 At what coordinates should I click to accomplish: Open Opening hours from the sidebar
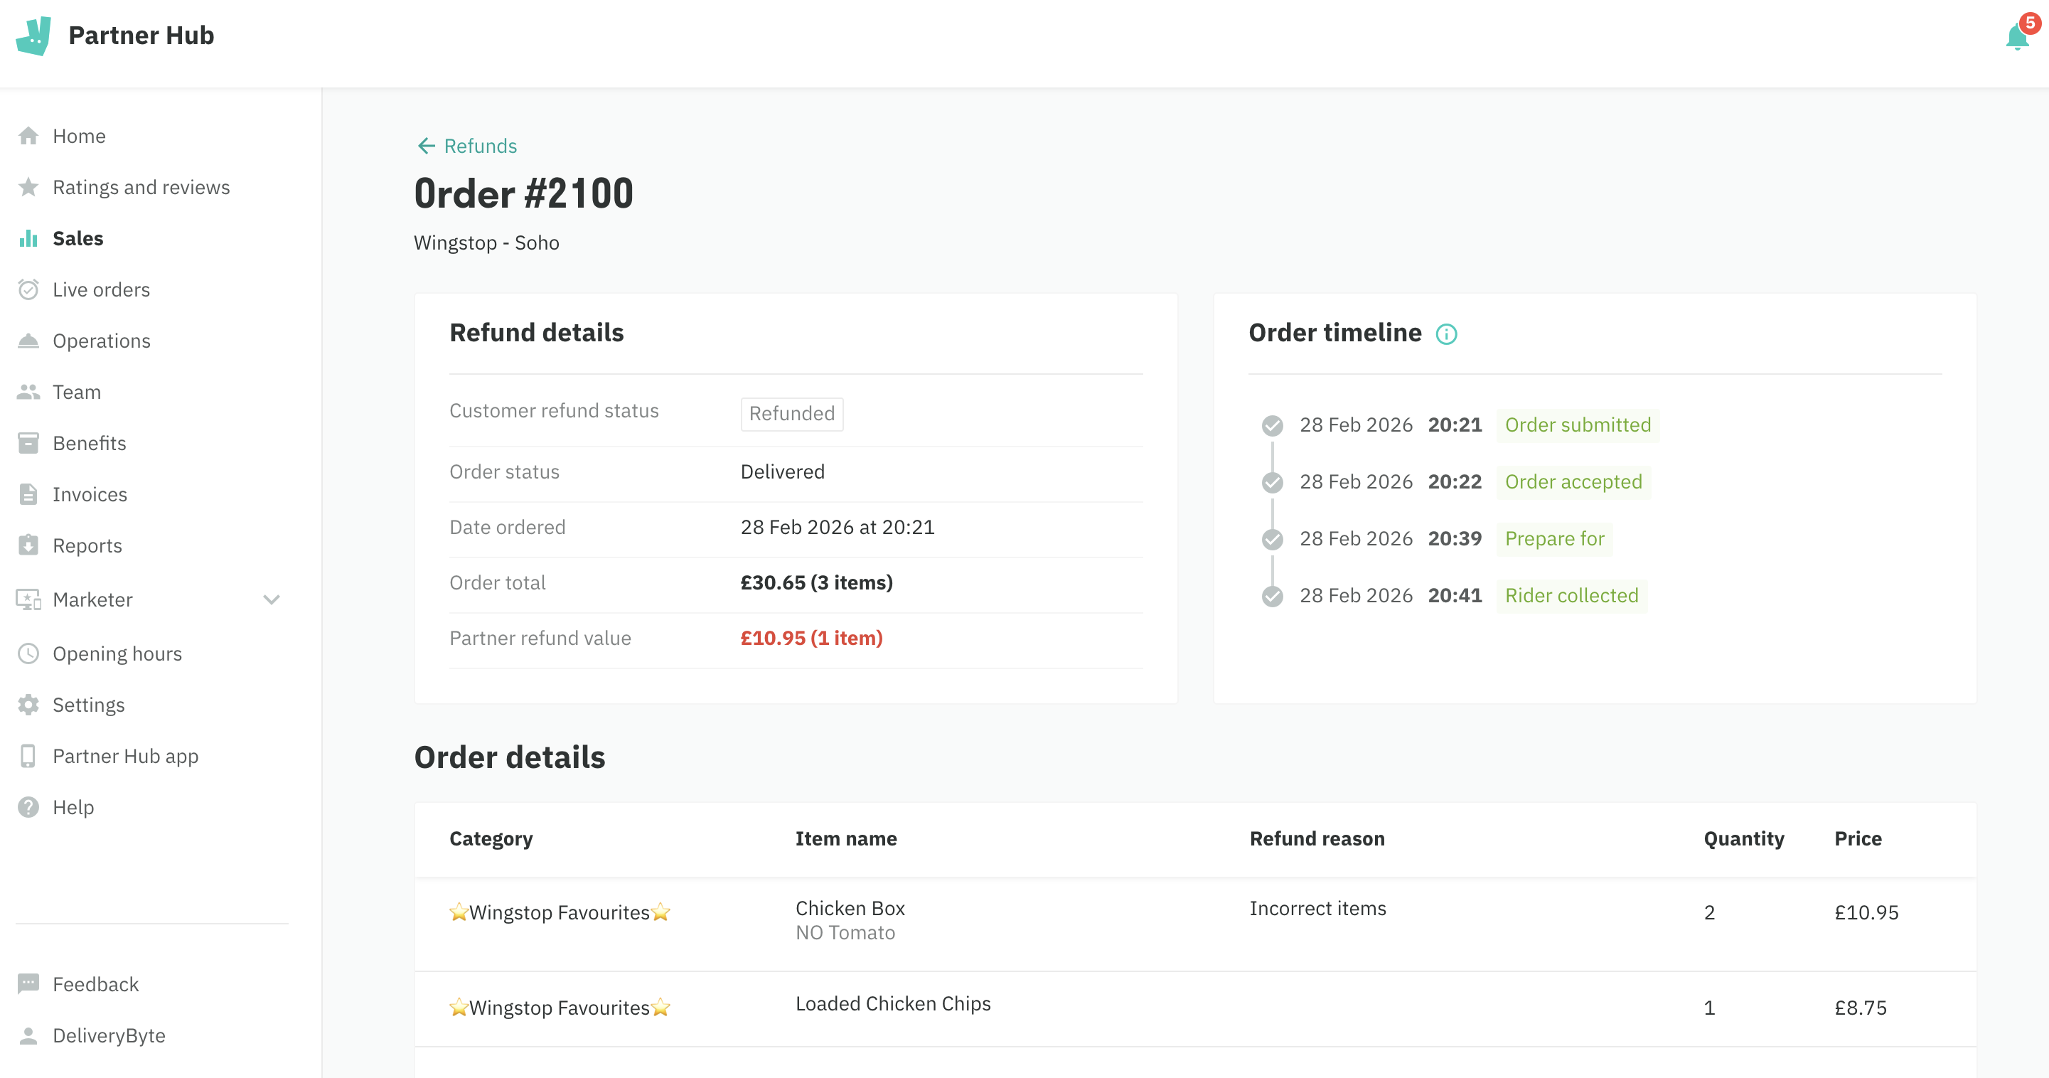pyautogui.click(x=117, y=653)
